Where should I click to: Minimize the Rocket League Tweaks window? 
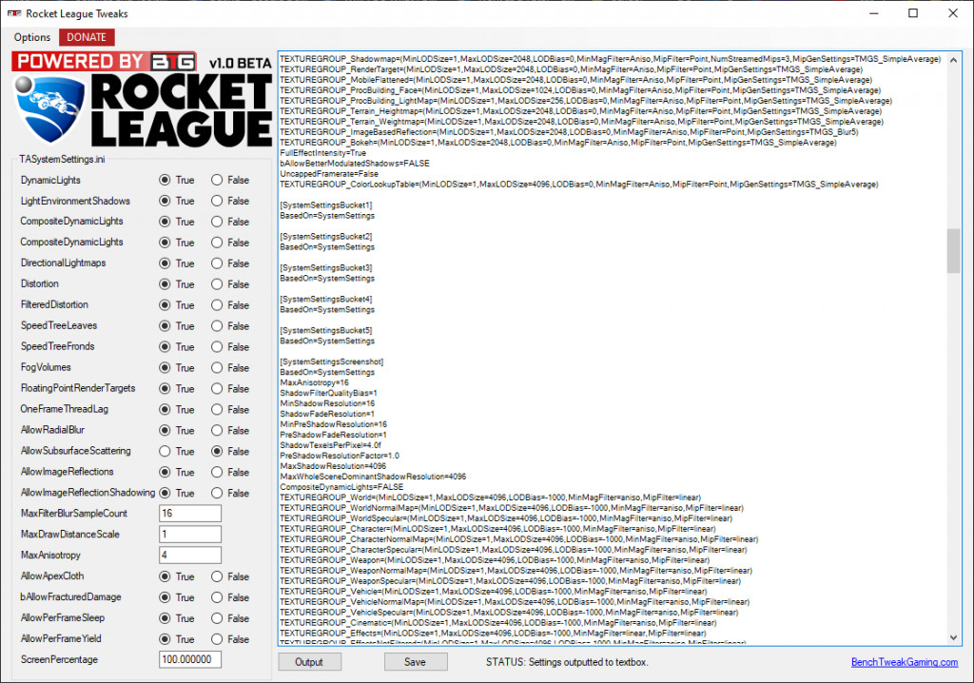tap(874, 13)
